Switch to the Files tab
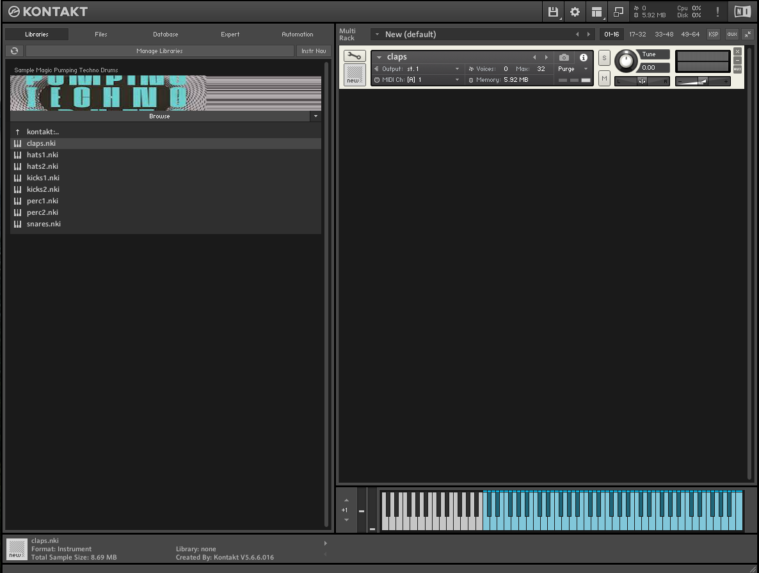Image resolution: width=759 pixels, height=573 pixels. tap(101, 35)
